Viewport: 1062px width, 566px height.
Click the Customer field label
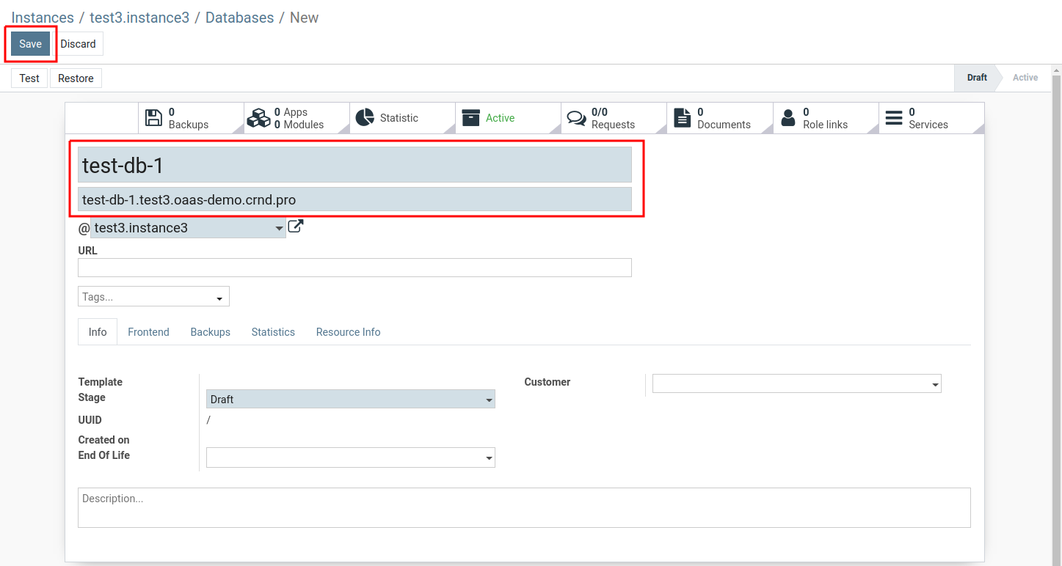[x=548, y=382]
